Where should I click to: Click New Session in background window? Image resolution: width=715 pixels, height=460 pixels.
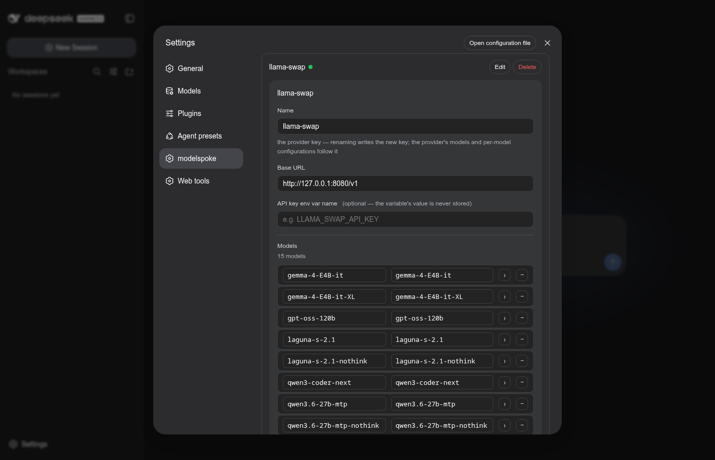pyautogui.click(x=71, y=48)
